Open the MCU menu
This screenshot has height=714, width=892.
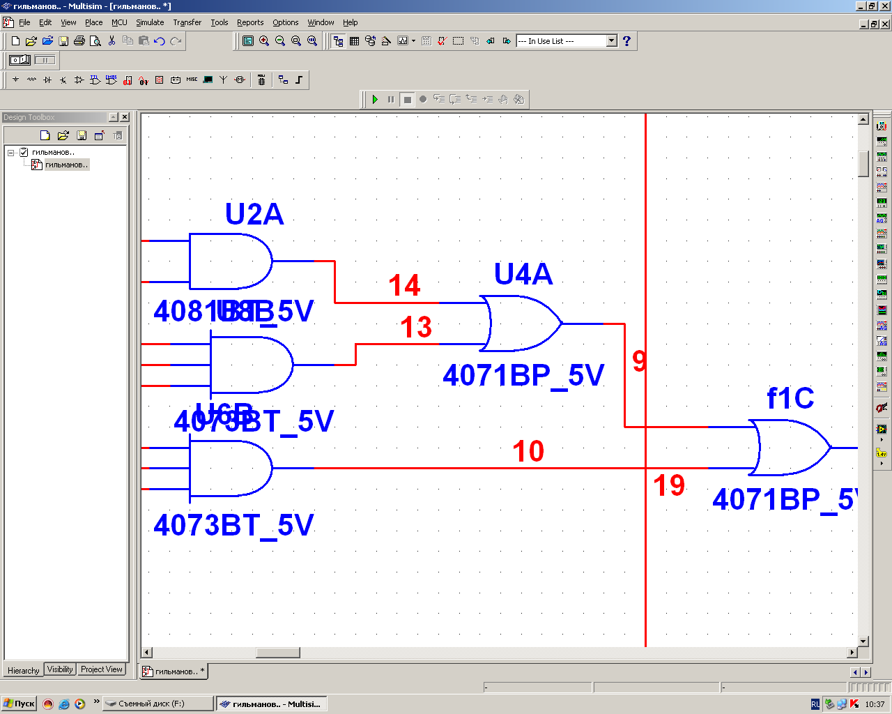click(119, 22)
